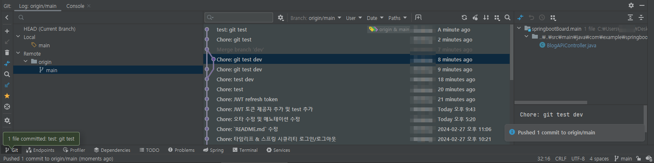
Task: Collapse the Remote branches node
Action: [18, 53]
